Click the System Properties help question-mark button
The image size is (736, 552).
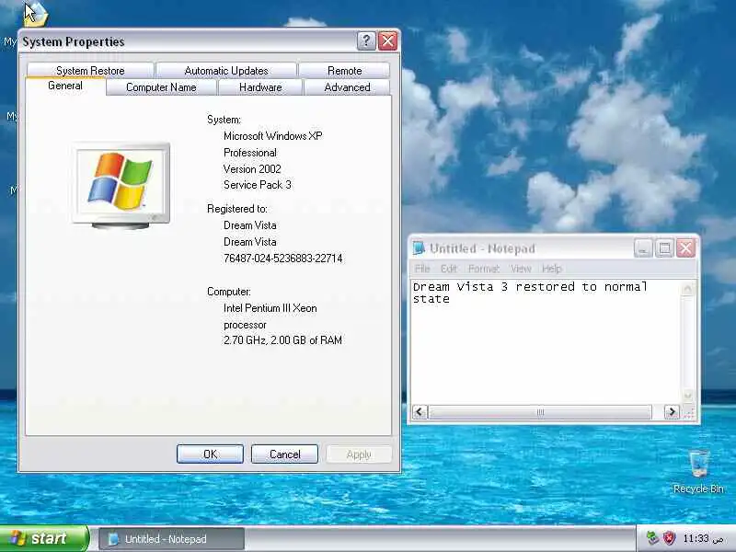coord(366,41)
